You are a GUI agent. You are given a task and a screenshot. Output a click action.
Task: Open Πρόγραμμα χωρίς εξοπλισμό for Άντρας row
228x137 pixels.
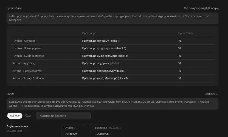pos(105,78)
